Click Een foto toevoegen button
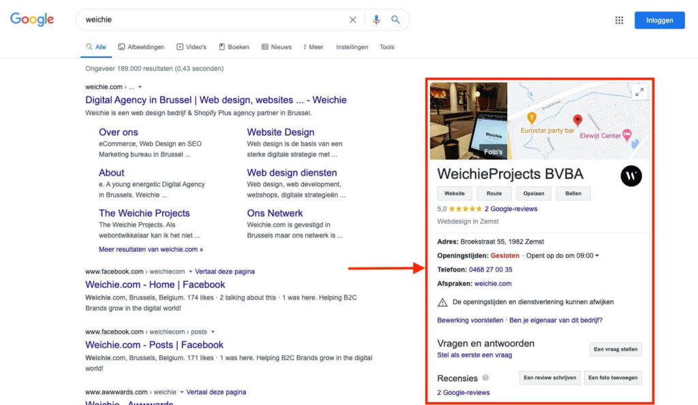 (613, 378)
